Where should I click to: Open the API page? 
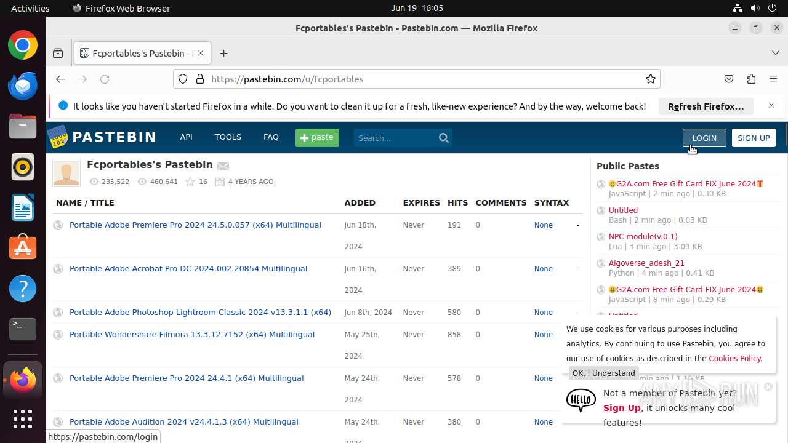pos(187,137)
